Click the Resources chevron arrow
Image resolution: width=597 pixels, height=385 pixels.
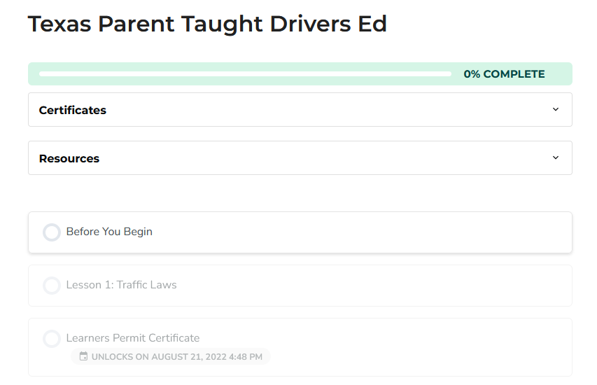point(556,157)
